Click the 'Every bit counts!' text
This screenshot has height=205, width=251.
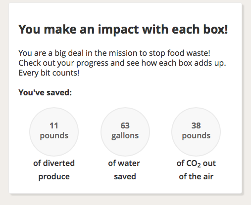(49, 73)
